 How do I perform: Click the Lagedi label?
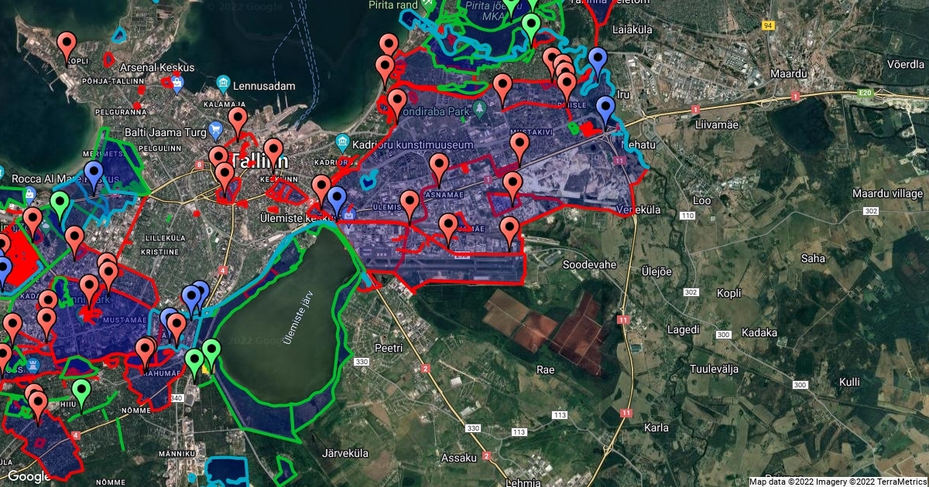click(684, 329)
